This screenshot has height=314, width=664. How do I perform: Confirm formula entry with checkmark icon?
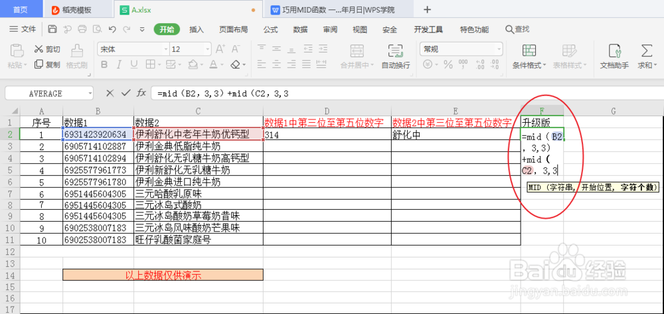[x=125, y=93]
